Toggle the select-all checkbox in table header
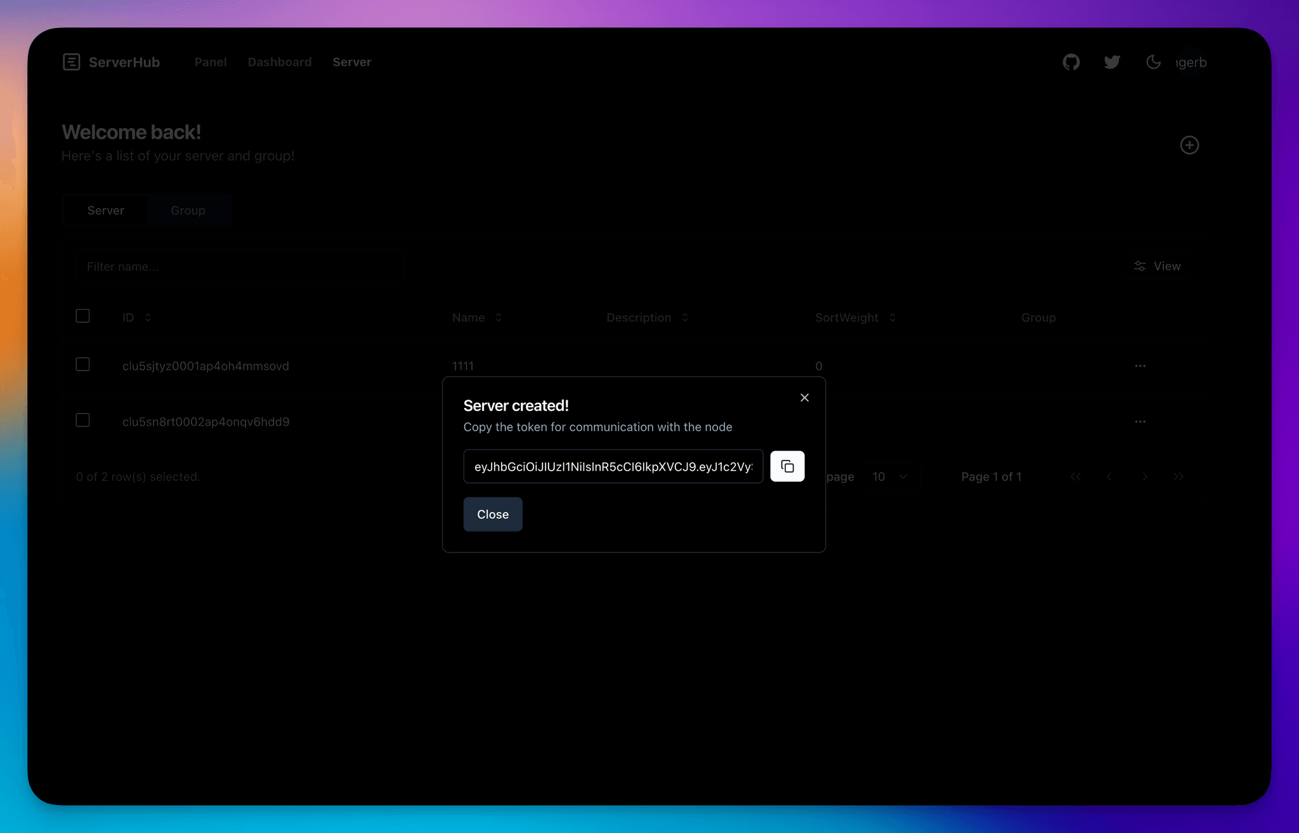Image resolution: width=1299 pixels, height=833 pixels. [82, 316]
